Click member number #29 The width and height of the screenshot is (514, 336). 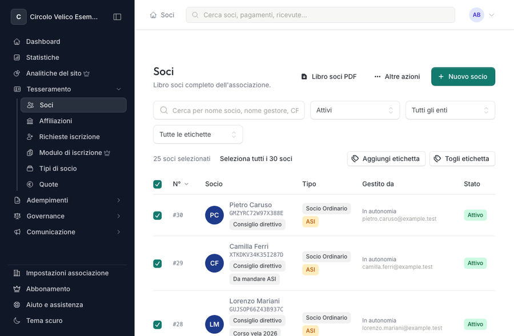pyautogui.click(x=178, y=264)
